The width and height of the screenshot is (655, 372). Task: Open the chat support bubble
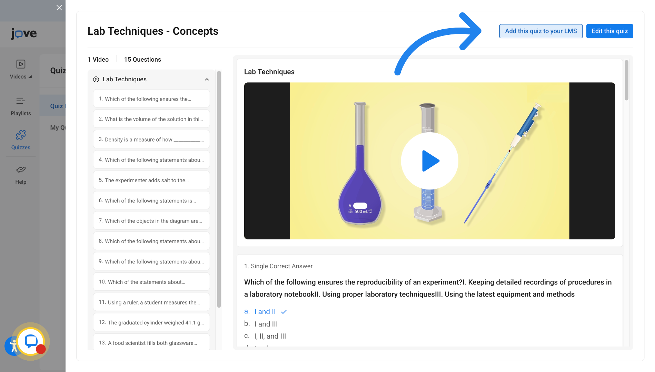click(x=31, y=341)
